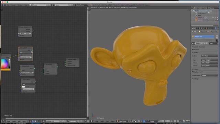
Task: Expand the Settings panel in Properties
Action: 196,79
